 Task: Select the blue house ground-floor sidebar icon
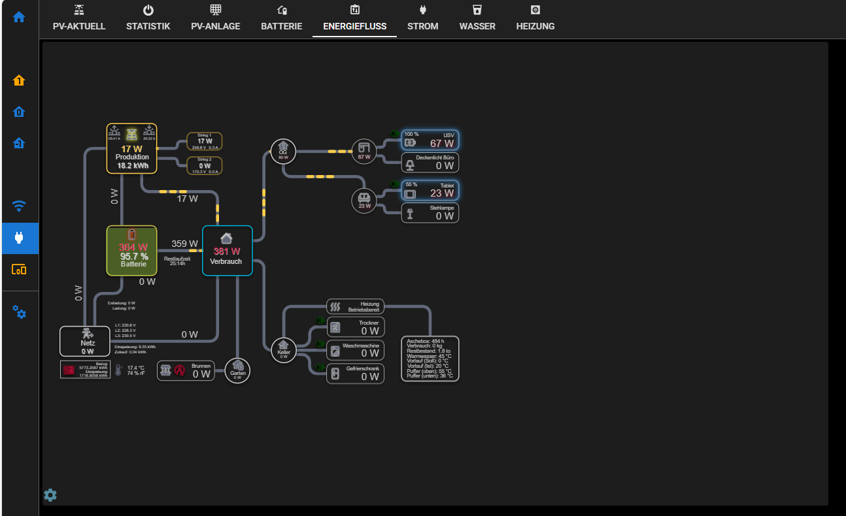pyautogui.click(x=19, y=112)
